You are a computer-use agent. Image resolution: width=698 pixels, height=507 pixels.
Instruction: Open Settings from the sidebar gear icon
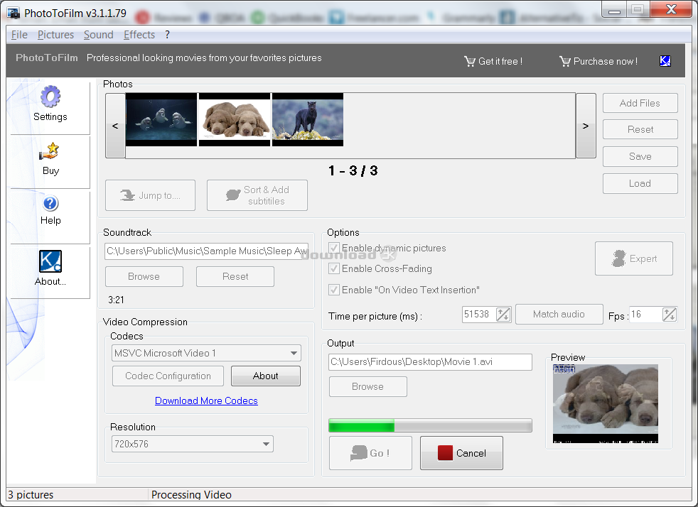[50, 97]
